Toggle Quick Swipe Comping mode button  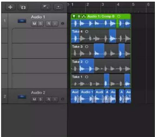click(84, 16)
